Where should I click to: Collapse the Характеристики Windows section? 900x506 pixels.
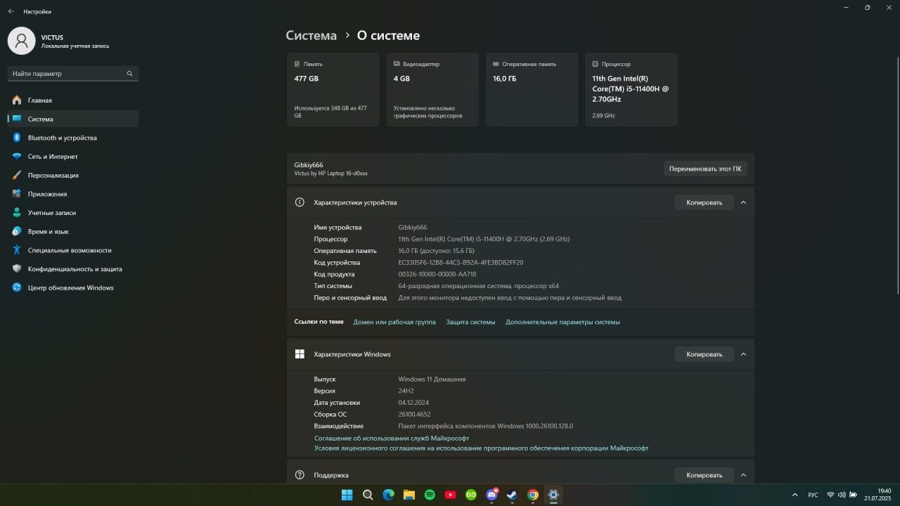[743, 354]
